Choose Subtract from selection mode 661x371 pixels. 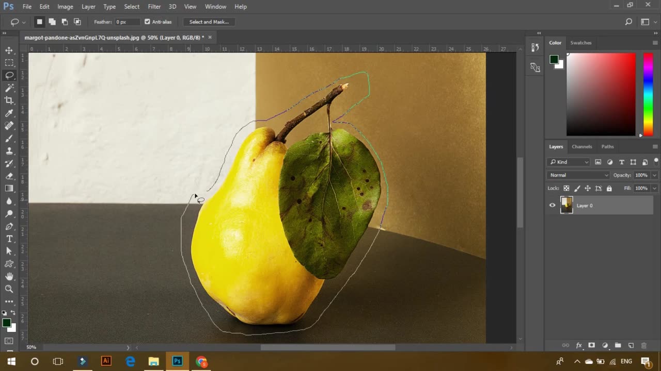coord(65,22)
